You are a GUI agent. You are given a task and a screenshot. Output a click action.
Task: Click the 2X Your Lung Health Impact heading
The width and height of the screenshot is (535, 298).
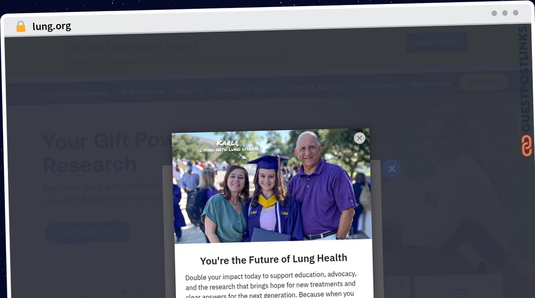coord(133,46)
